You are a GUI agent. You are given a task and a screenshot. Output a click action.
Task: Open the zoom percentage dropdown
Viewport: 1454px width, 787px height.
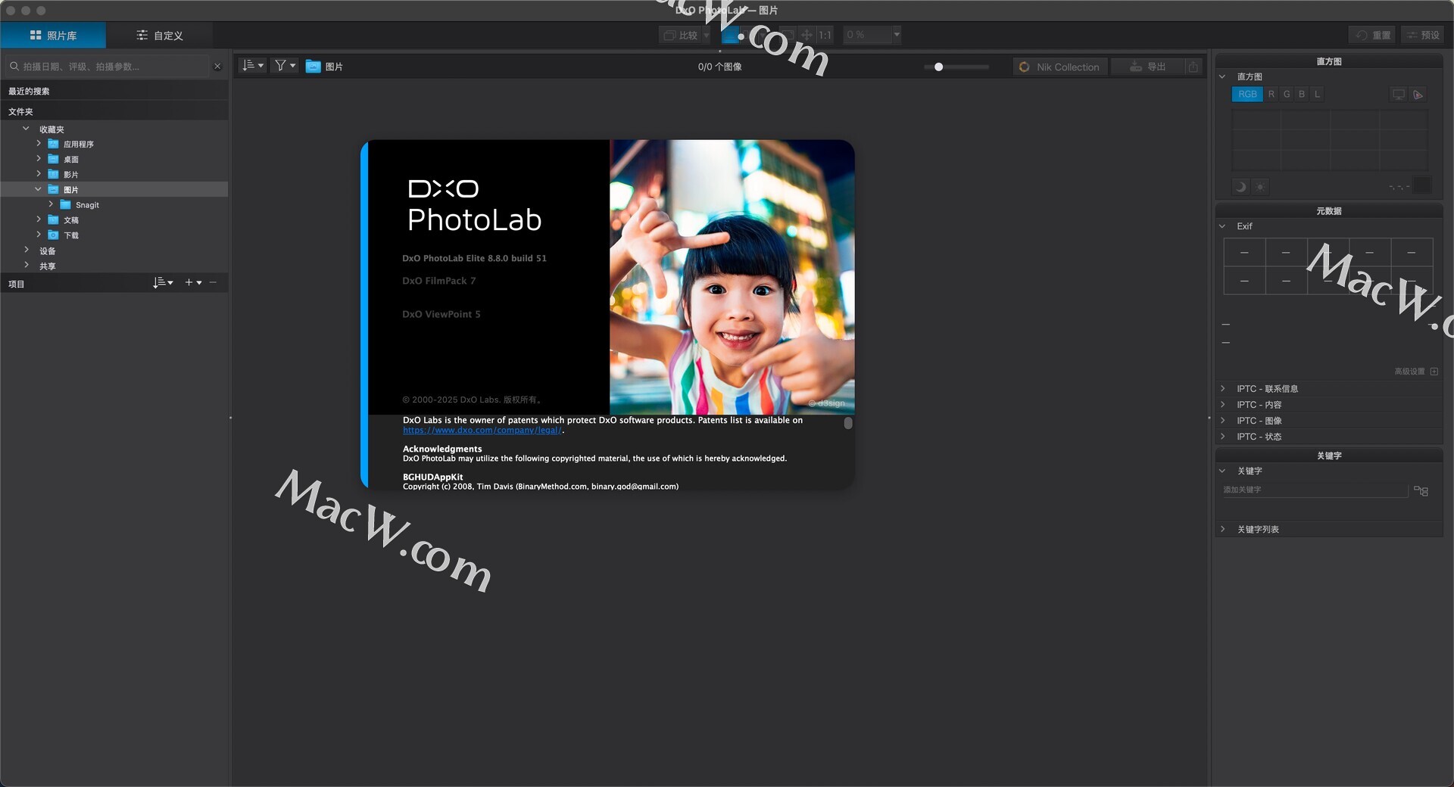pos(897,34)
